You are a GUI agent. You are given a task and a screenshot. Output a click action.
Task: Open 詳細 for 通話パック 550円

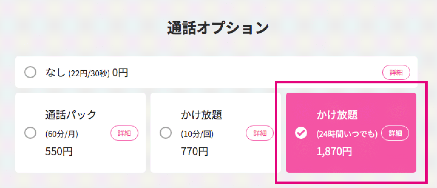pyautogui.click(x=124, y=133)
